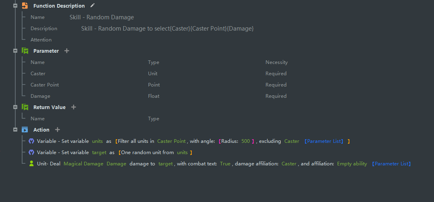The height and width of the screenshot is (202, 434).
Task: Click the orange Function Description section icon
Action: pos(25,6)
